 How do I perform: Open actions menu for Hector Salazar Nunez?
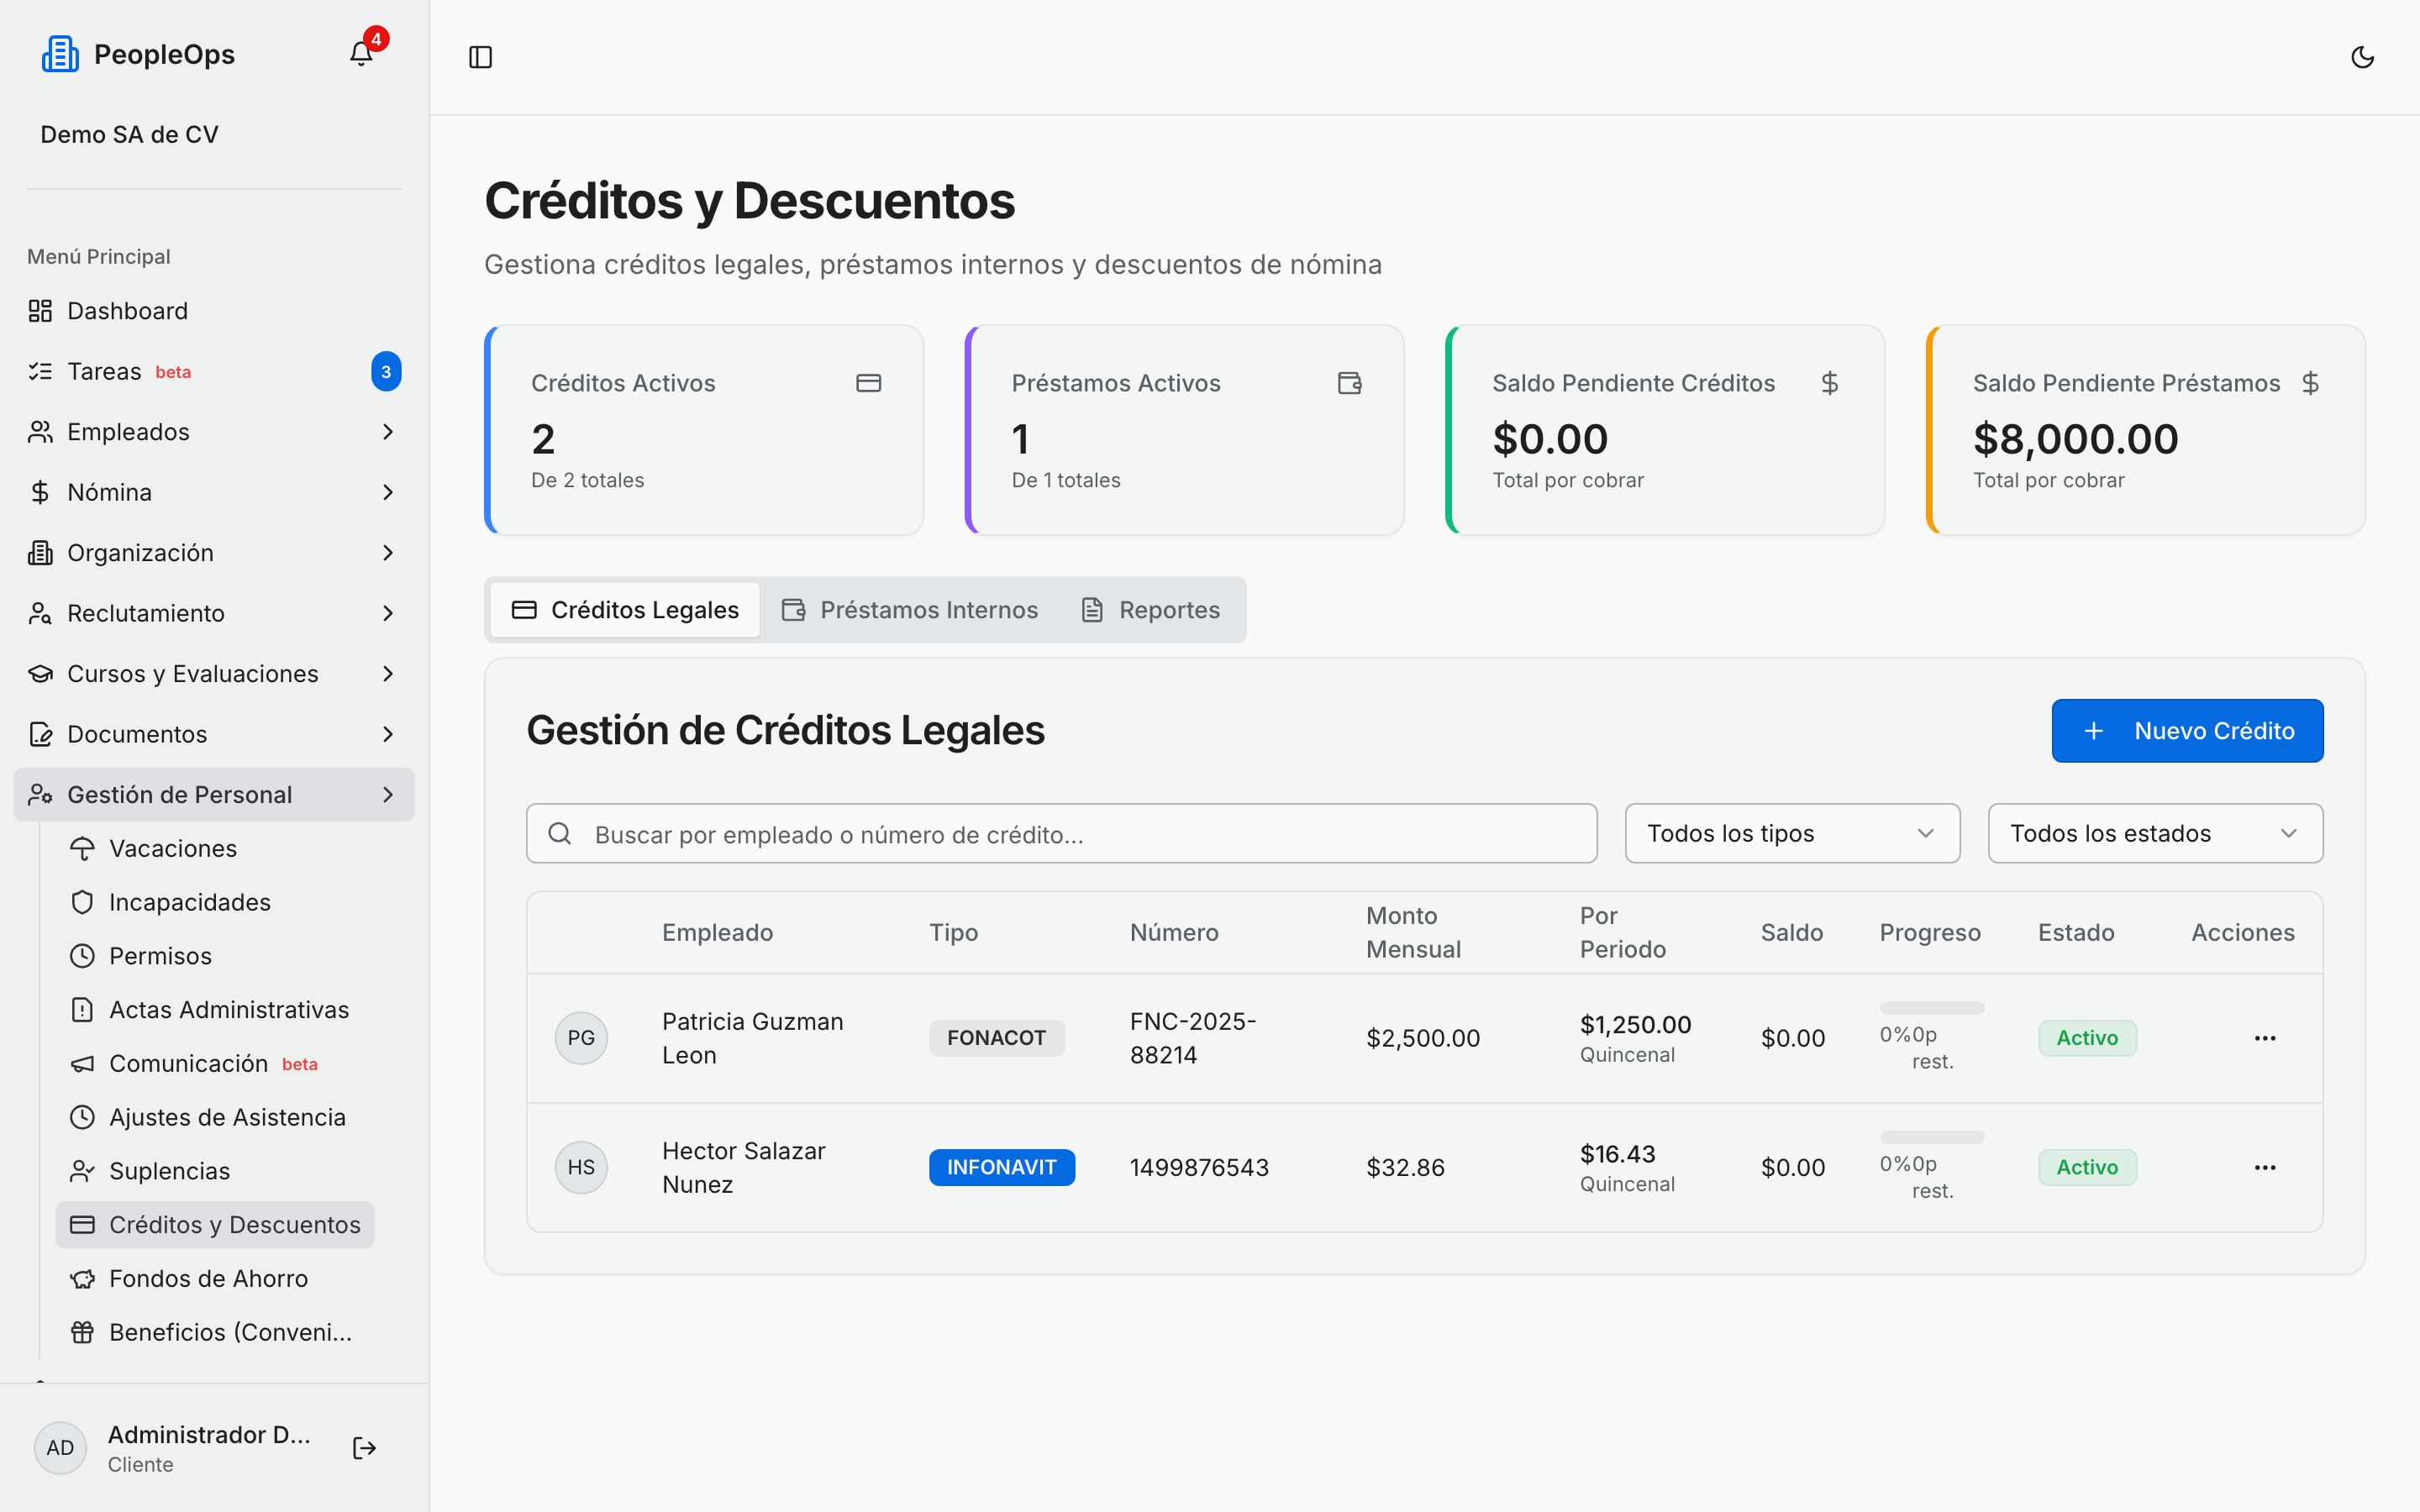pos(2265,1167)
